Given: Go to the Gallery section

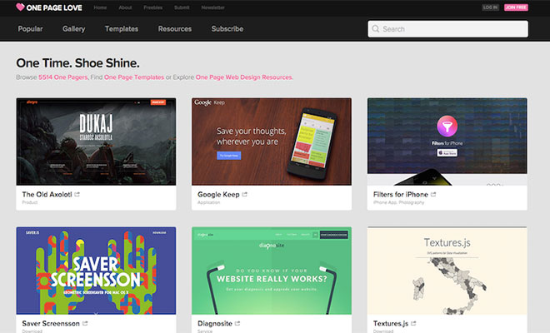Looking at the screenshot, I should coord(73,29).
